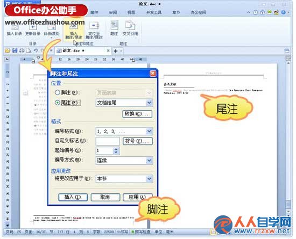This screenshot has height=239, width=296.
Task: Click the 自定义标记 input field
Action: point(108,141)
